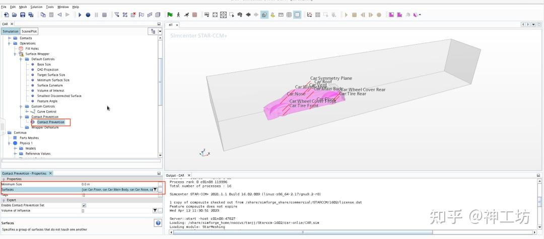The width and height of the screenshot is (544, 239).
Task: Collapse the Custom Controls folder
Action: click(x=21, y=106)
